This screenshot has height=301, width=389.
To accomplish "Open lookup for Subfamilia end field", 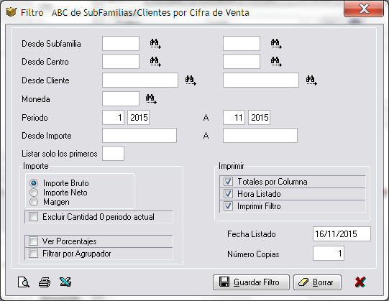I will point(276,44).
